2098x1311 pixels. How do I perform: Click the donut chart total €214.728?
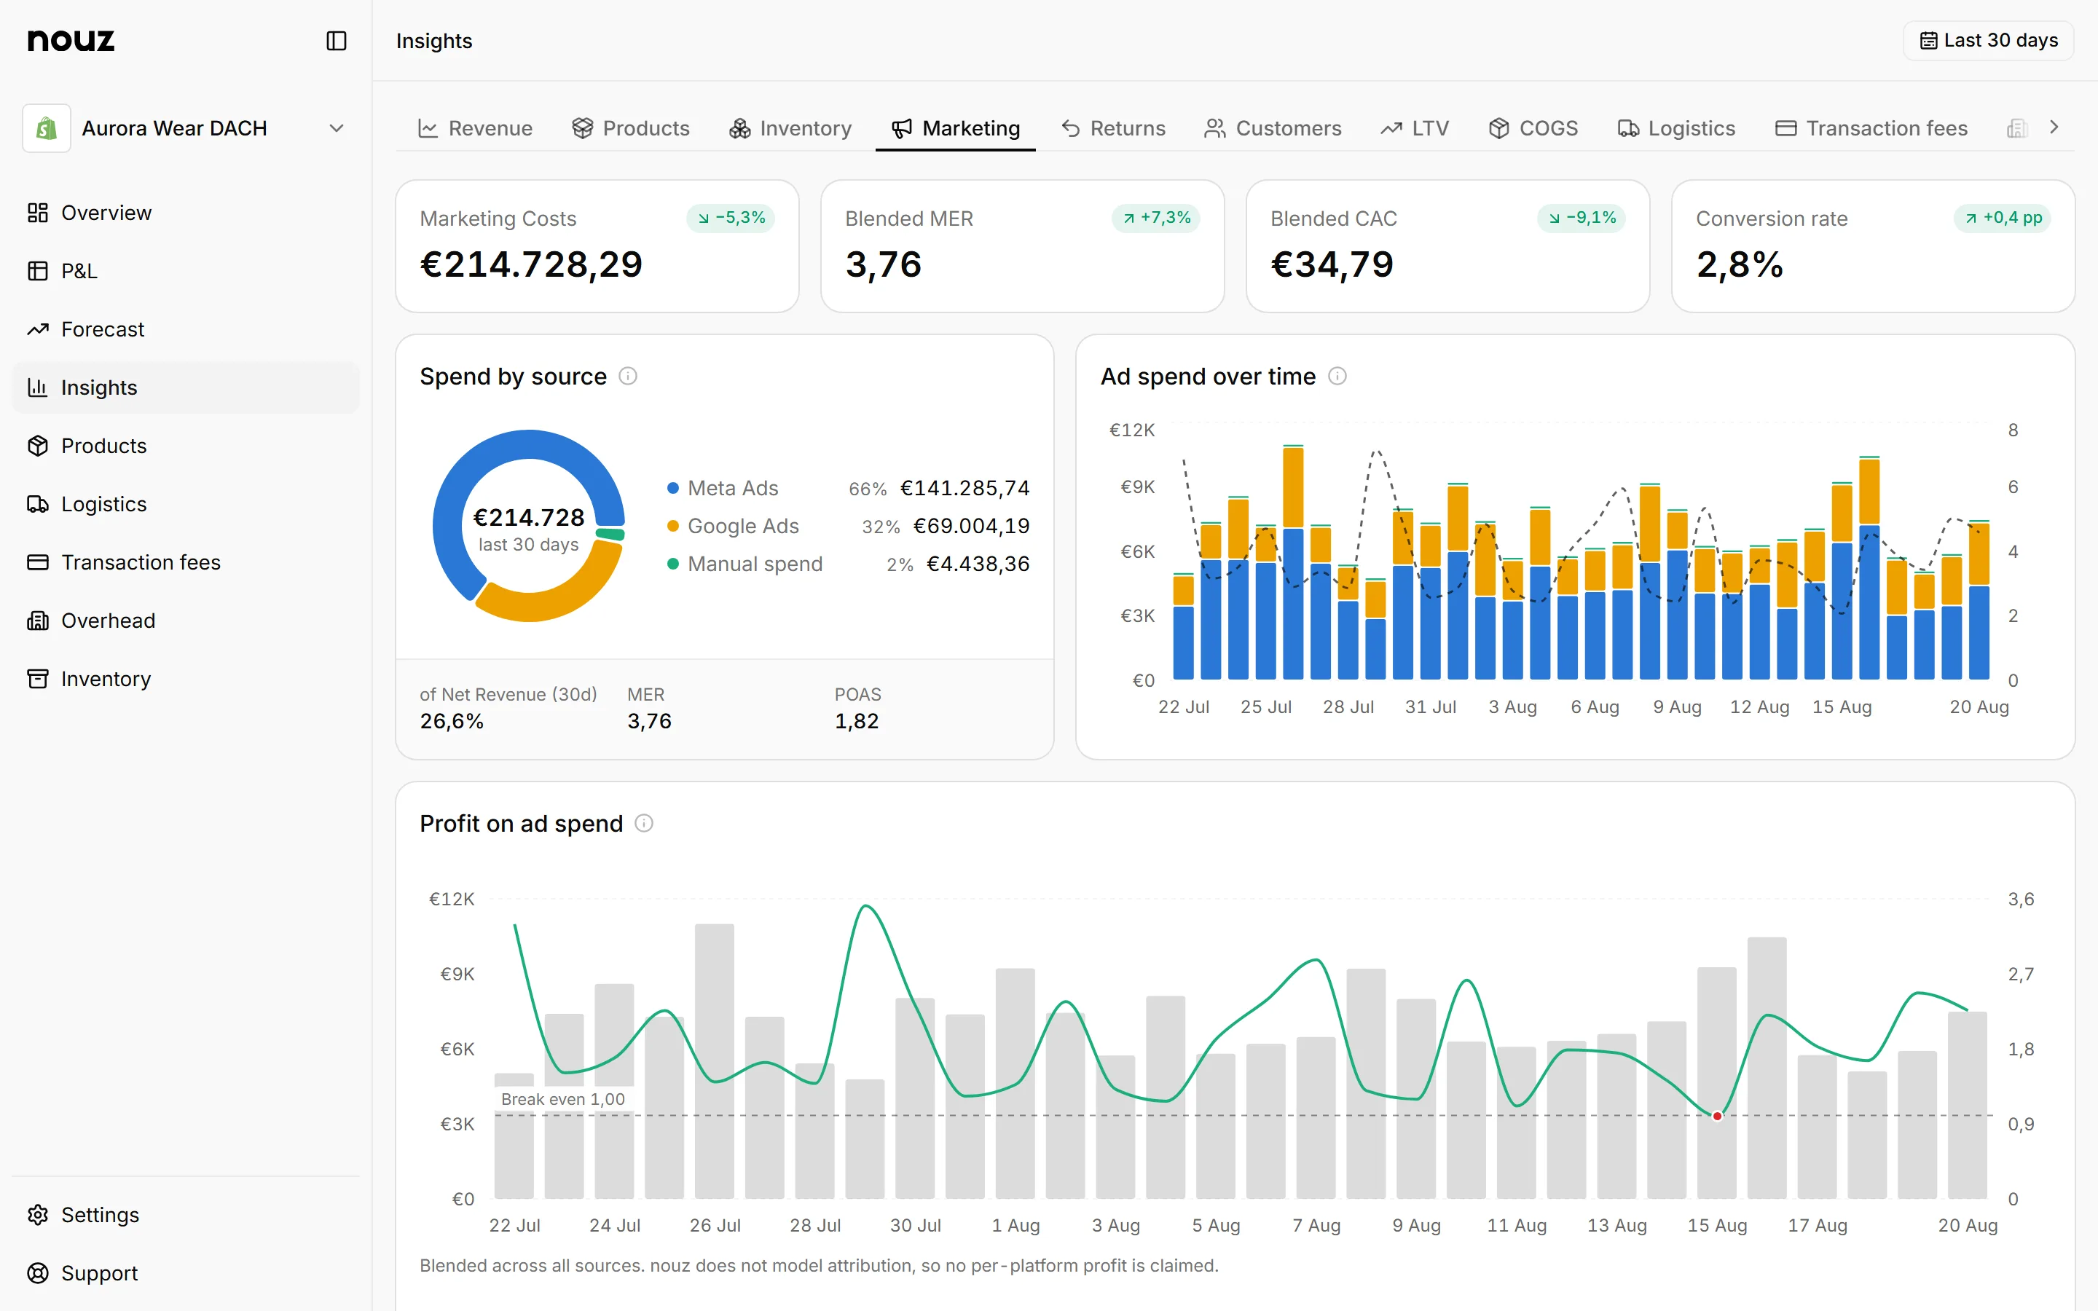(x=529, y=518)
